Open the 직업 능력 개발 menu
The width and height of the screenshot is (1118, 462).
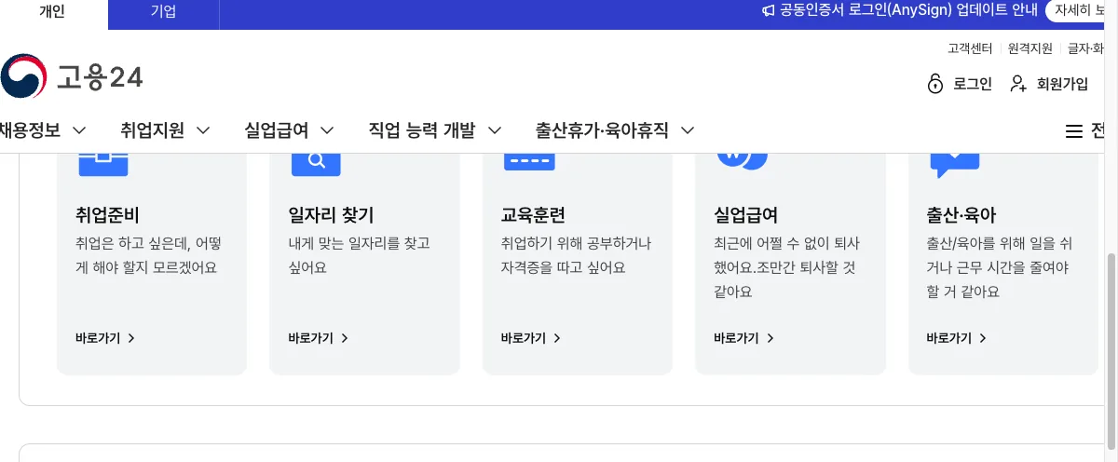422,130
